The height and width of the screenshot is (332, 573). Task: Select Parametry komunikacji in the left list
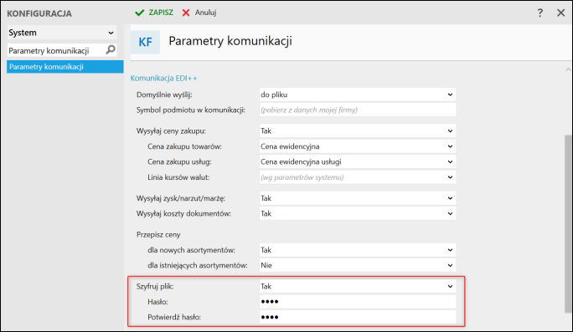[x=65, y=67]
